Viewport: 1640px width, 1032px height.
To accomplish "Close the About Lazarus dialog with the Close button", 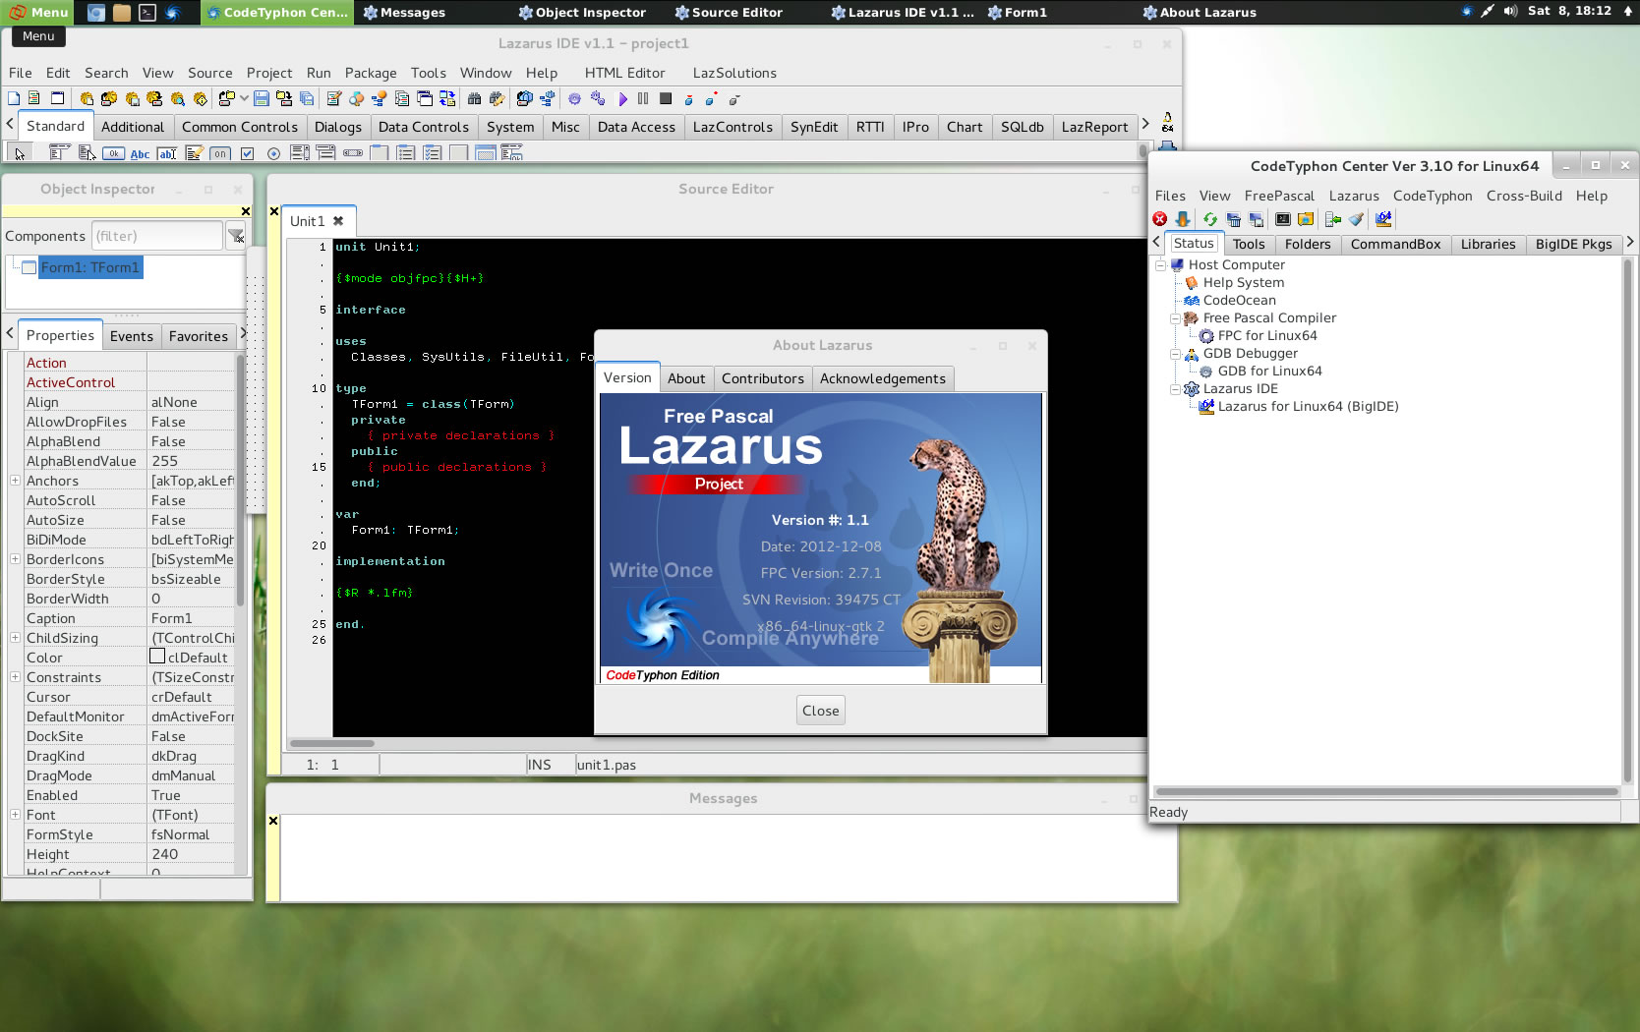I will 821,711.
